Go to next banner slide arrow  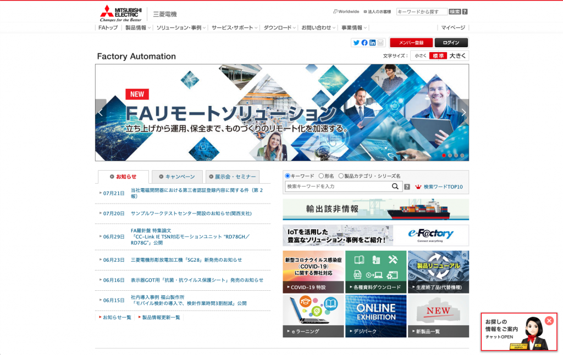[x=463, y=112]
